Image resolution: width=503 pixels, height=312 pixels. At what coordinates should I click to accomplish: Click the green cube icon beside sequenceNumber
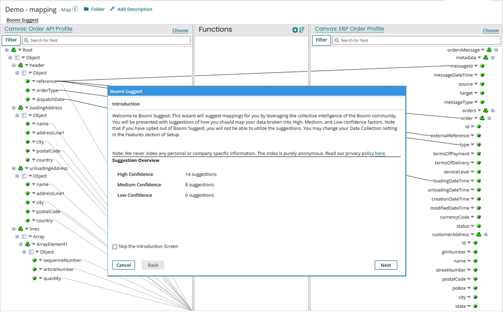point(35,260)
